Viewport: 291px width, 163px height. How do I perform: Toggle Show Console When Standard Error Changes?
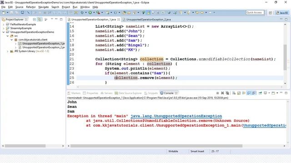coord(254,93)
